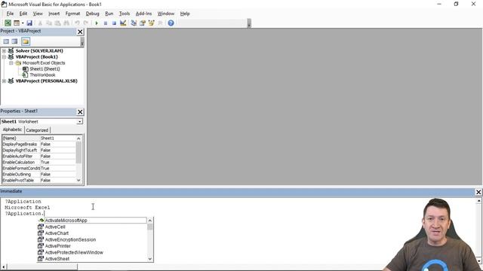Open the Sheet1 Worksheet object dropdown

click(80, 122)
